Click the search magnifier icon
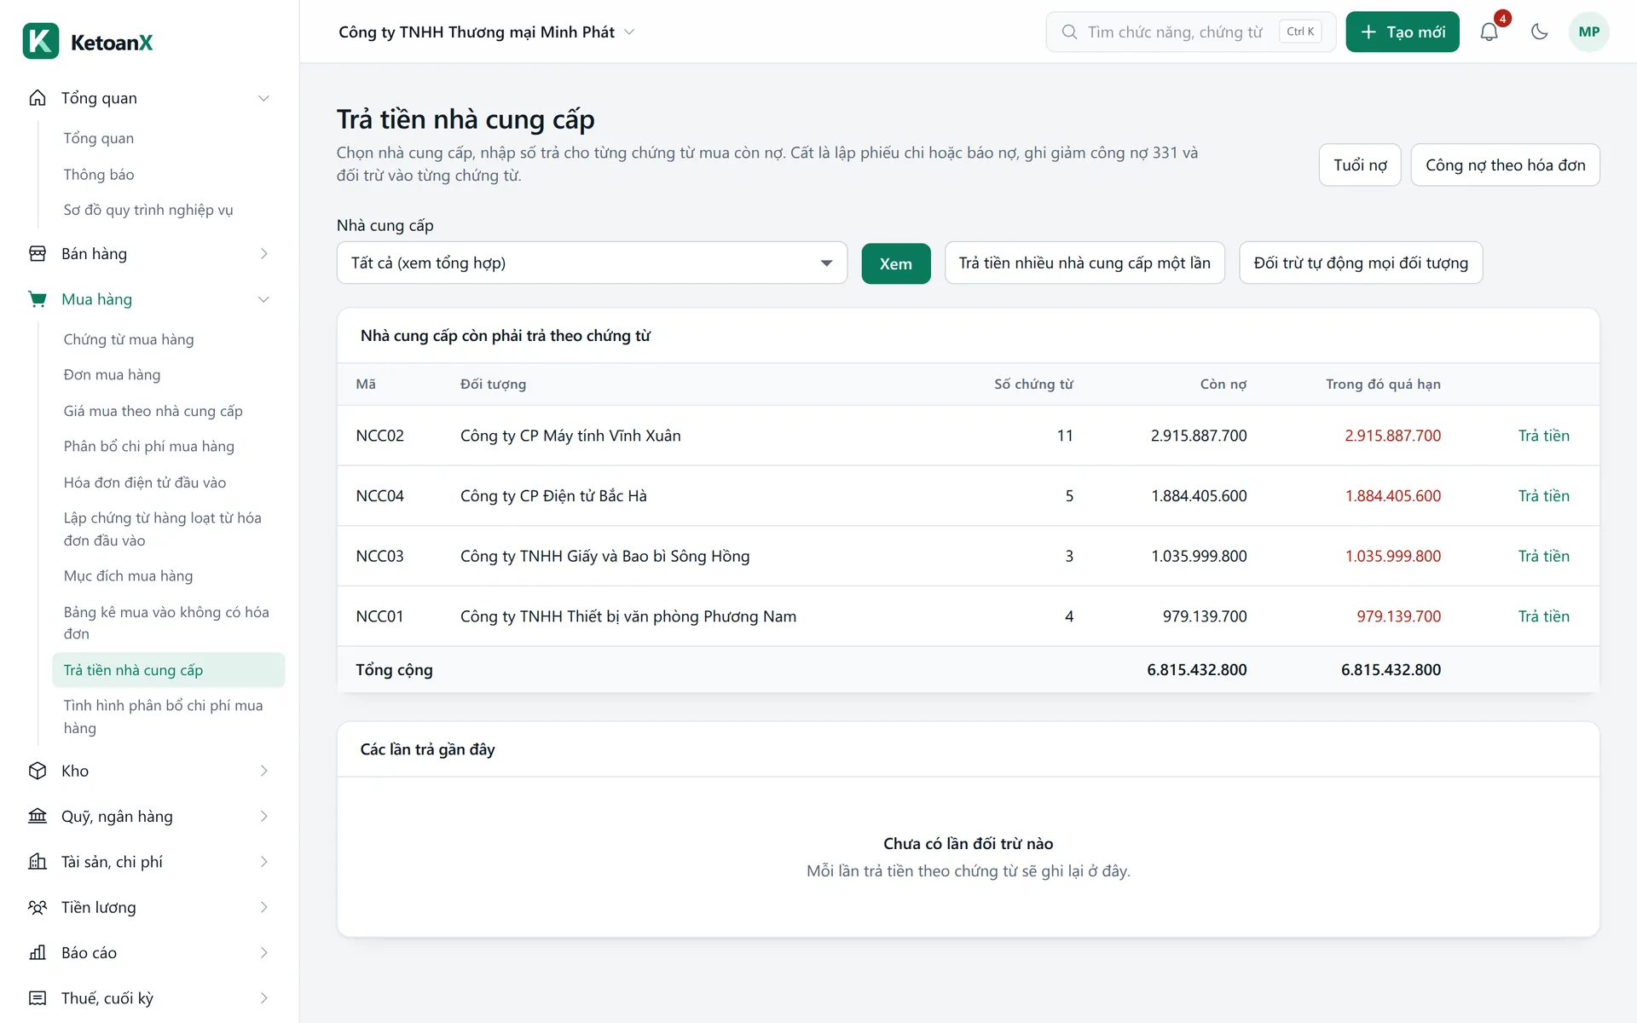 (x=1069, y=32)
